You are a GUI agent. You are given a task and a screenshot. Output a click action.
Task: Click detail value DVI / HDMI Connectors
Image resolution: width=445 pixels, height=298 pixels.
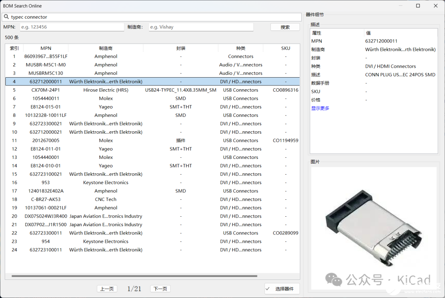(x=390, y=66)
